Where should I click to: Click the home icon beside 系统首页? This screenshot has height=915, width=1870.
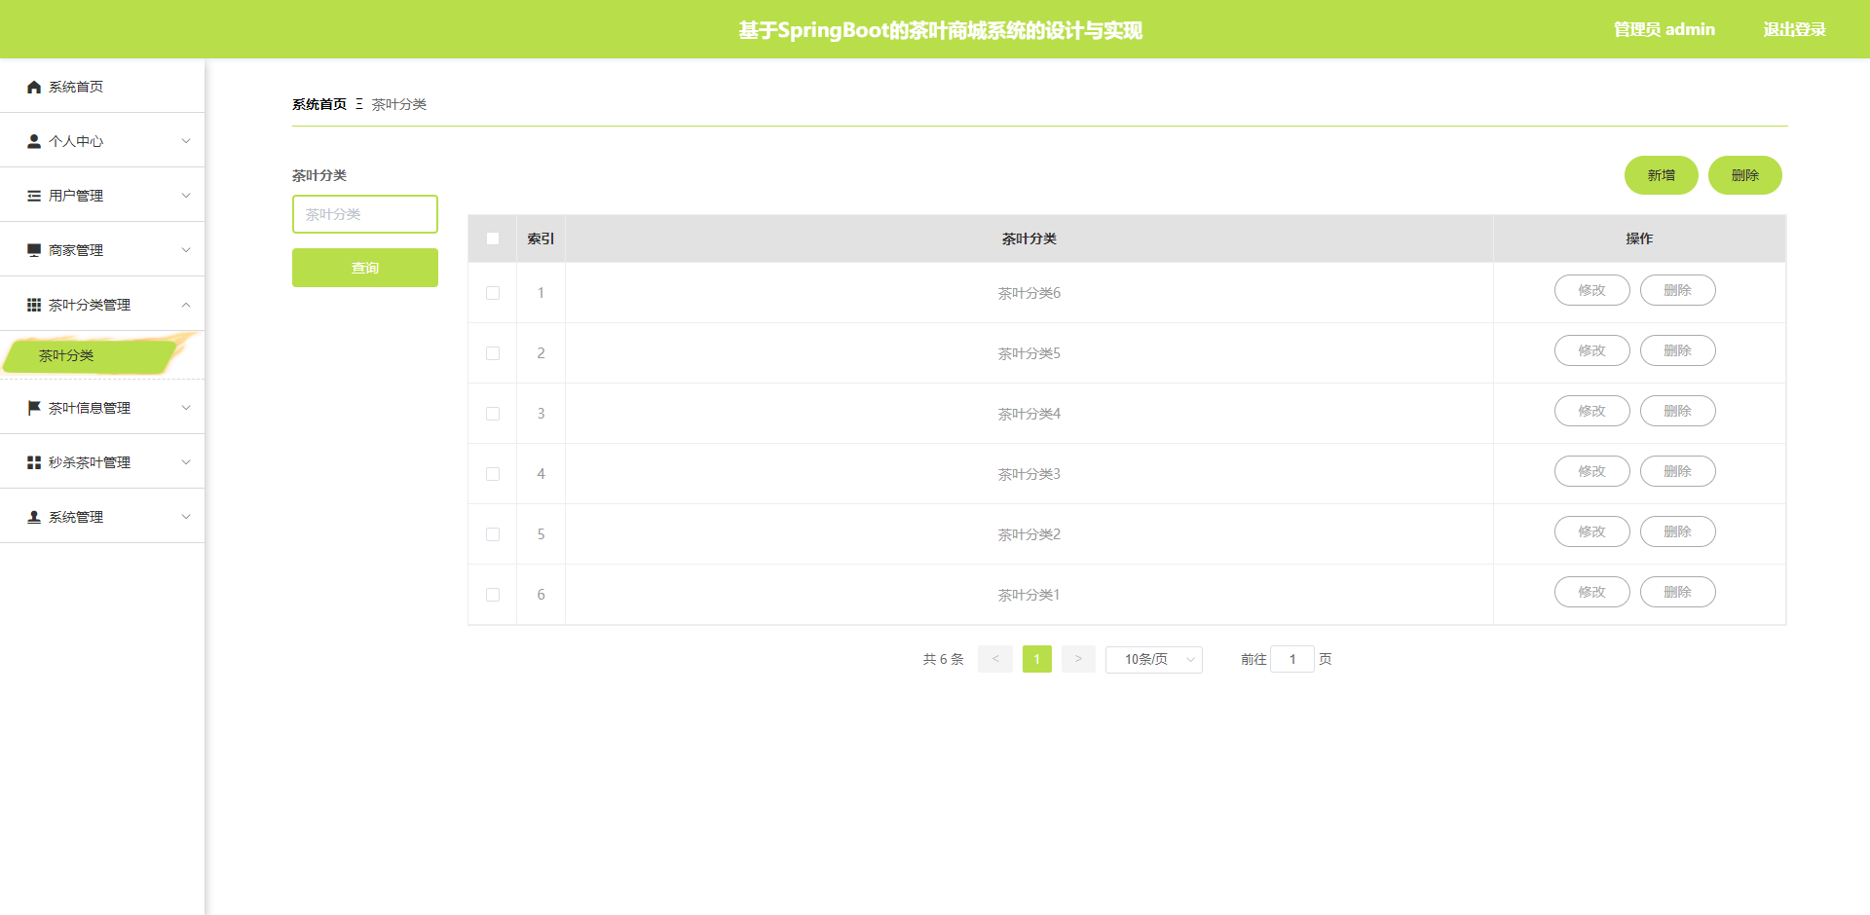click(34, 87)
